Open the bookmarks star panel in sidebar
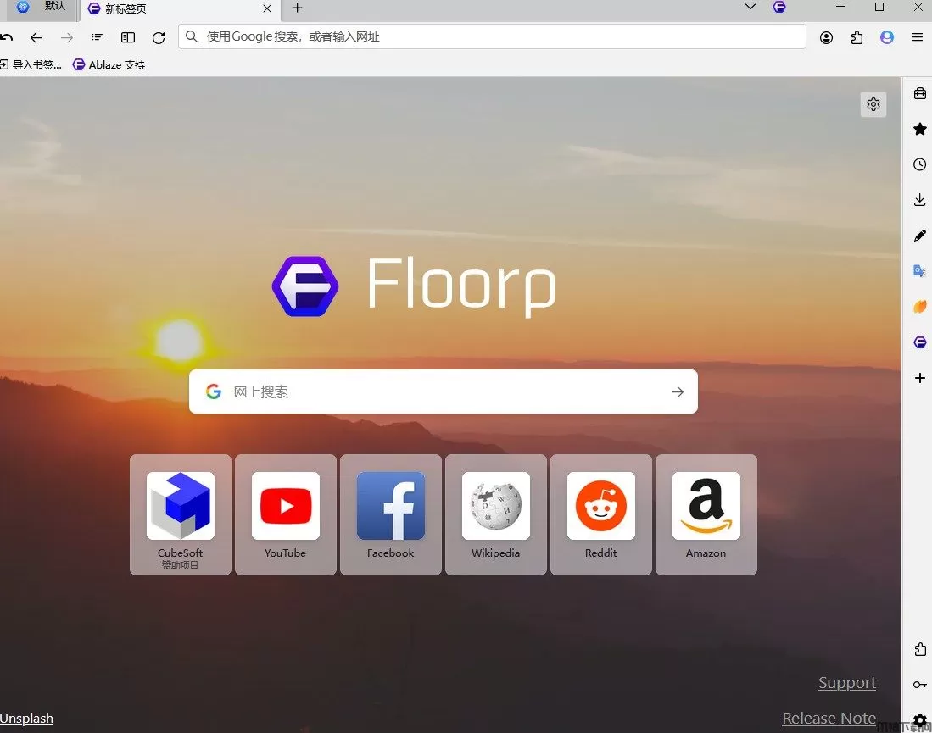This screenshot has height=733, width=932. pyautogui.click(x=919, y=129)
